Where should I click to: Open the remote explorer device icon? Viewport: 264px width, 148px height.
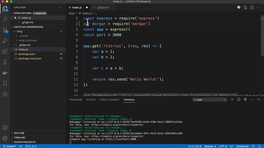tap(5, 83)
